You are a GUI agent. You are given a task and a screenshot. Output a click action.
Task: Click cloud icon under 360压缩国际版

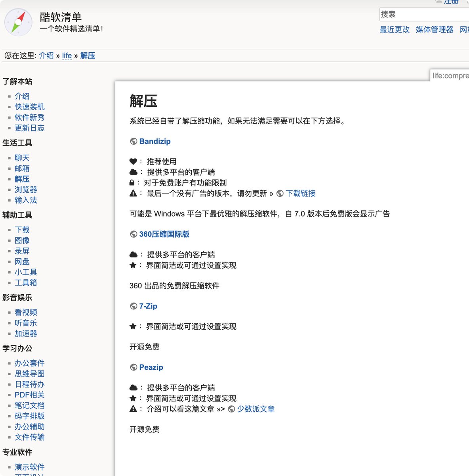click(133, 255)
